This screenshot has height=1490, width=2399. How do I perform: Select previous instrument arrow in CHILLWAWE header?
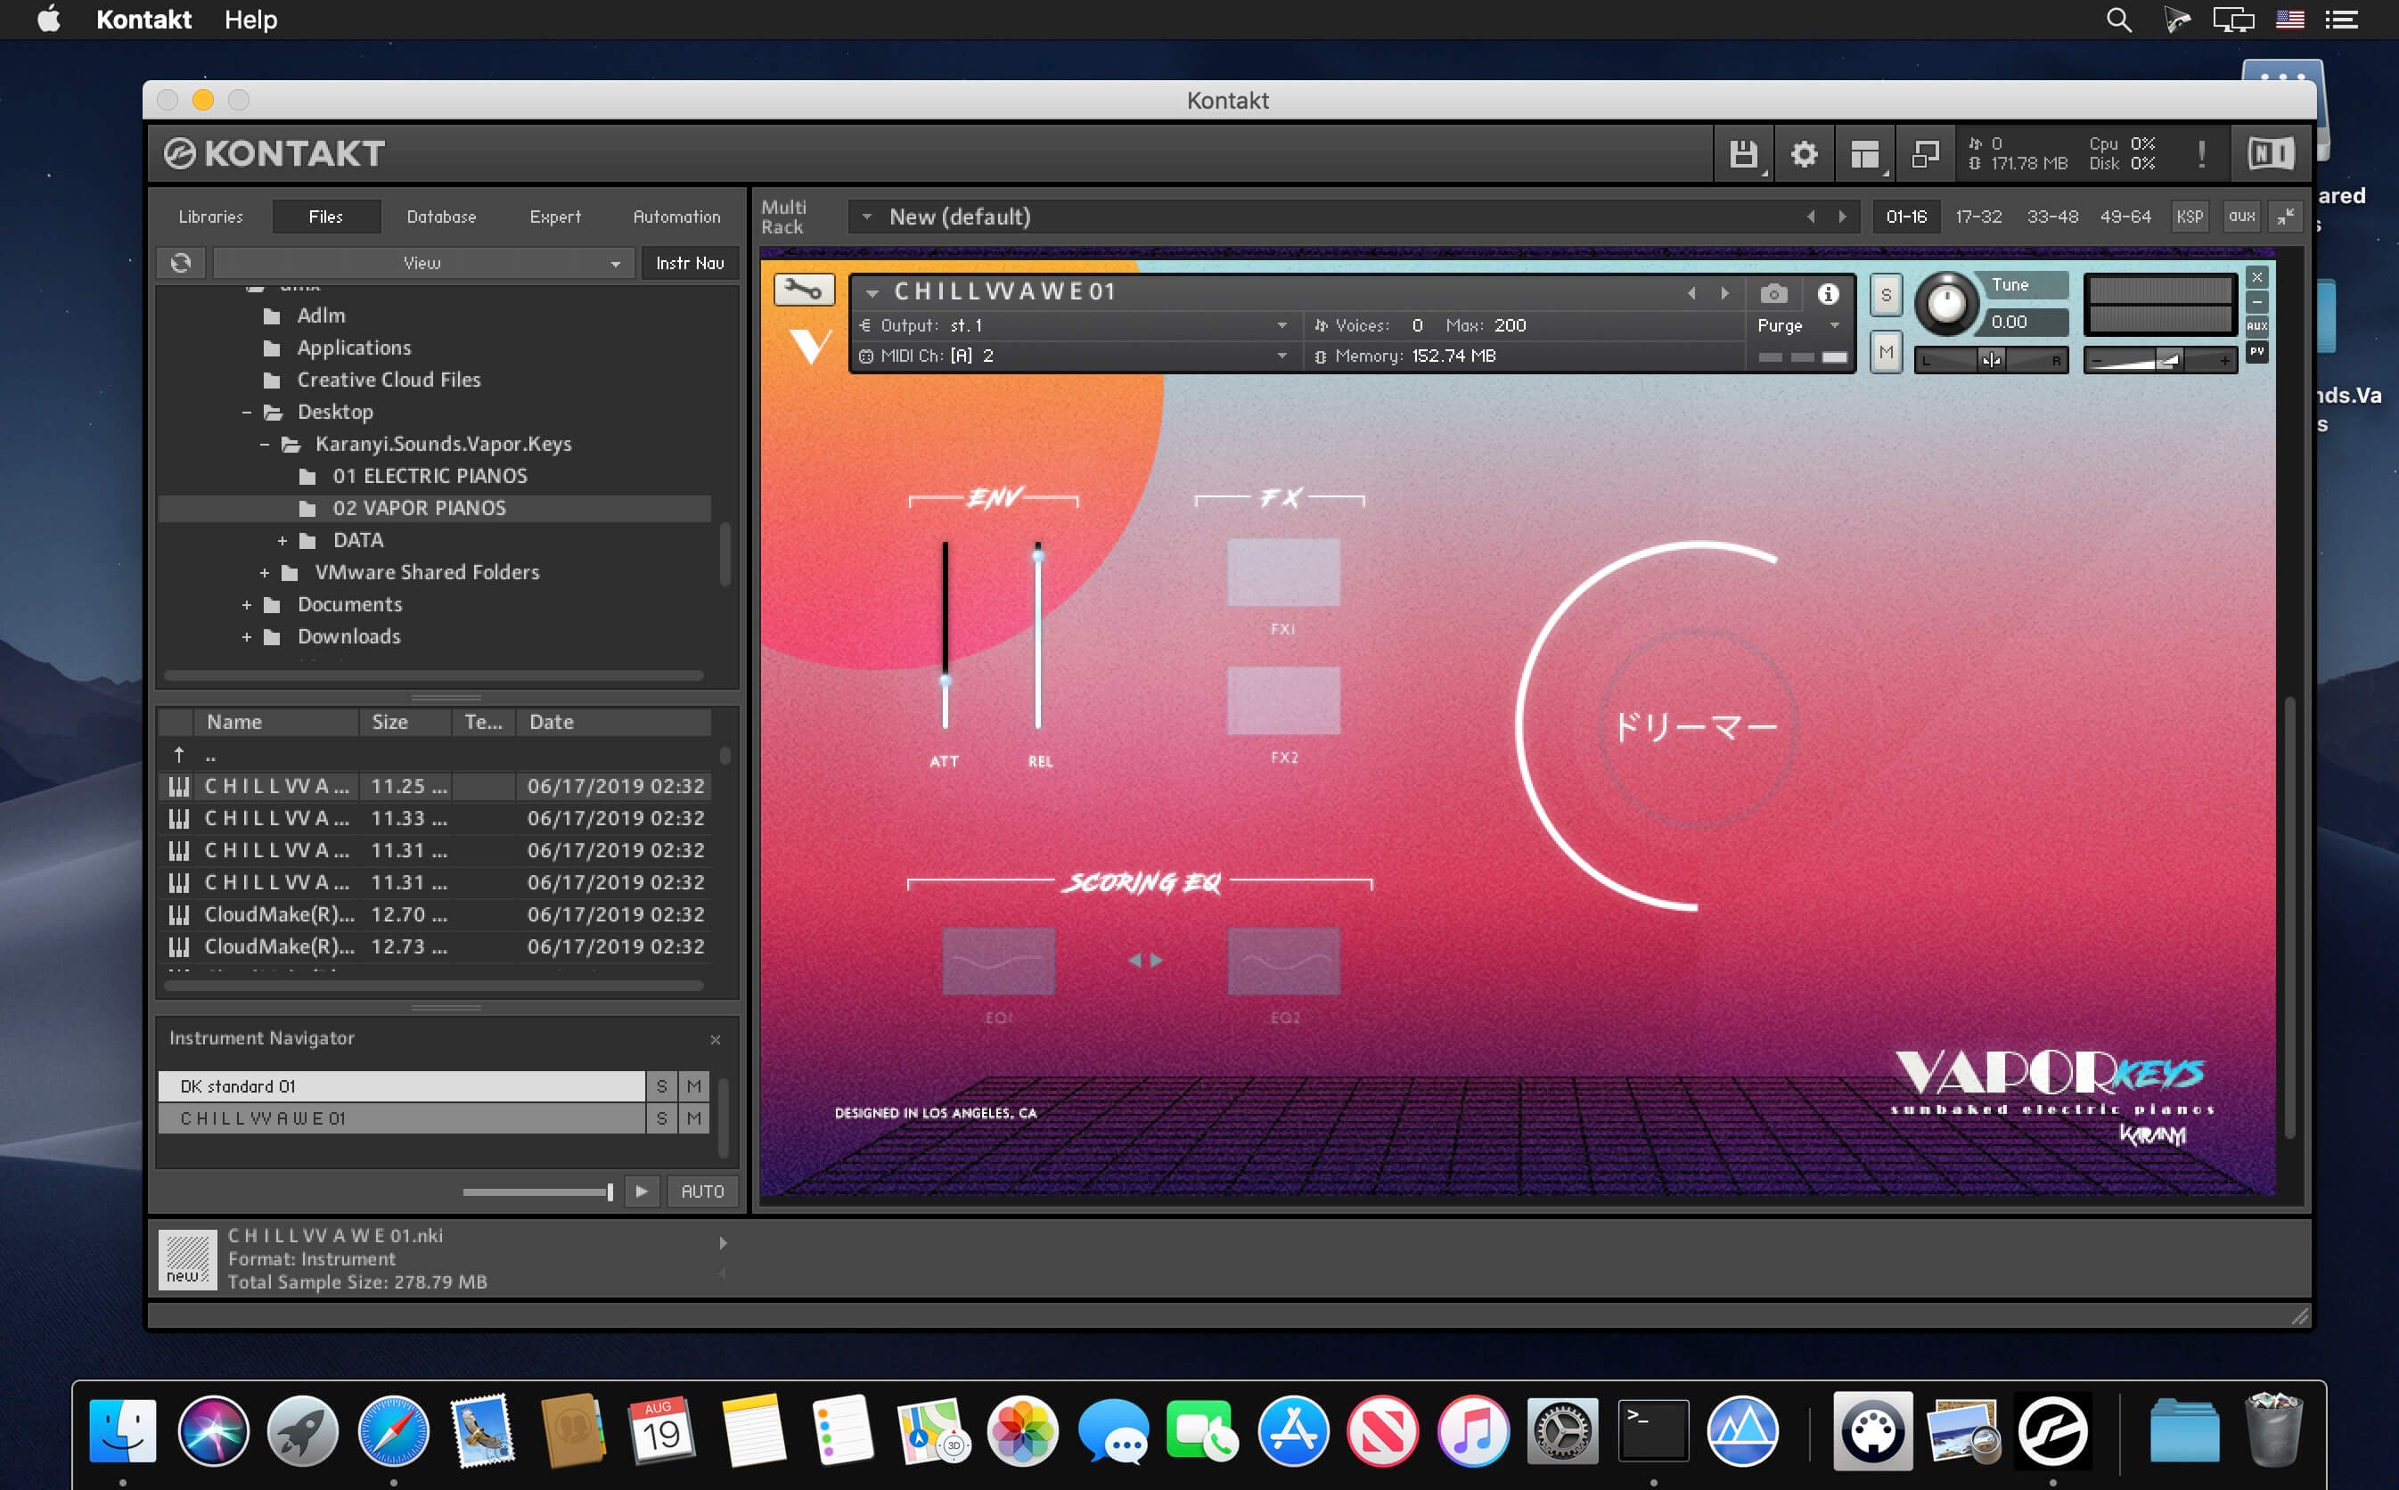(1691, 294)
